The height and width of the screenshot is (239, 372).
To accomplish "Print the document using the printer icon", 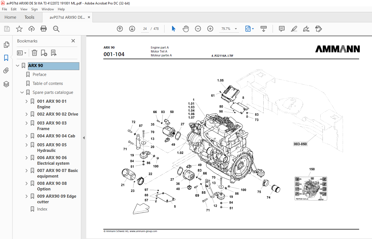I will pyautogui.click(x=44, y=29).
